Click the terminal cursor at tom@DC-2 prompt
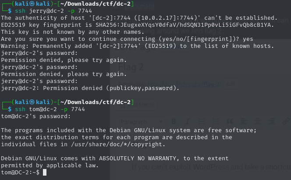The image size is (291, 180). [x=45, y=173]
